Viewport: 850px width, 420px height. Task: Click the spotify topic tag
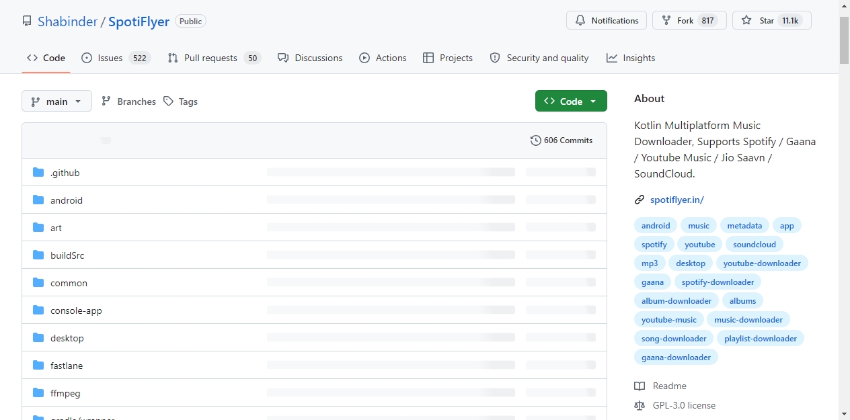point(654,245)
